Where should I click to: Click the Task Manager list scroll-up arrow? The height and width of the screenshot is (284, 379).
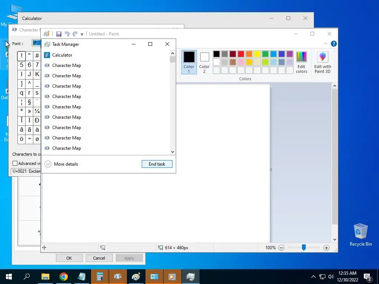tap(172, 53)
